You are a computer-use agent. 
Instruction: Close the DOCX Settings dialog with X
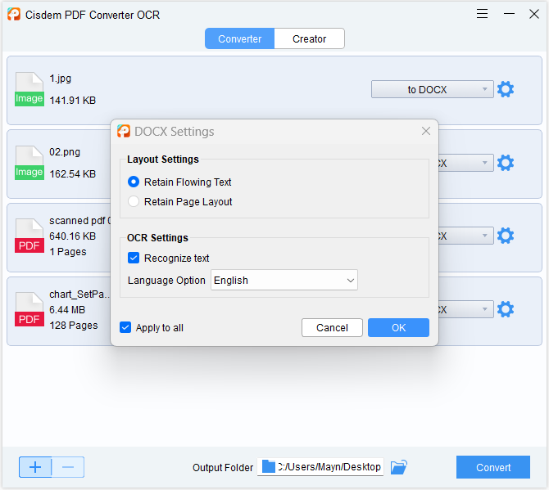[426, 131]
